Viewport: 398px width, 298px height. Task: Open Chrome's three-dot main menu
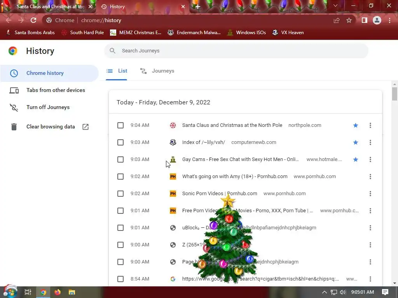tap(389, 20)
